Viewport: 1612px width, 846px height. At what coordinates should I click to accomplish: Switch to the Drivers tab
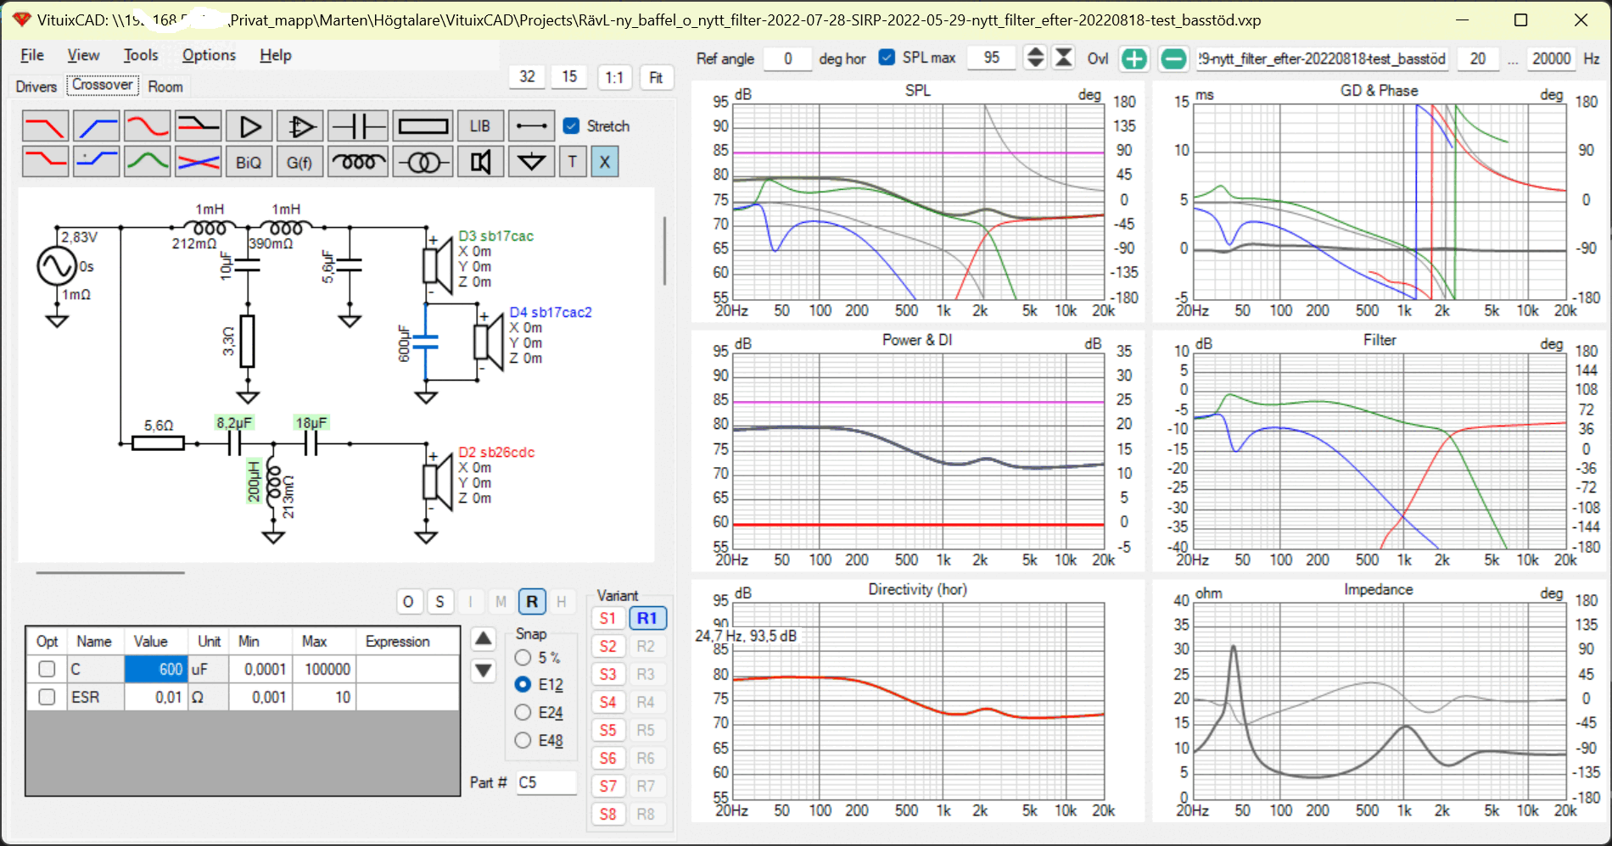pyautogui.click(x=36, y=86)
